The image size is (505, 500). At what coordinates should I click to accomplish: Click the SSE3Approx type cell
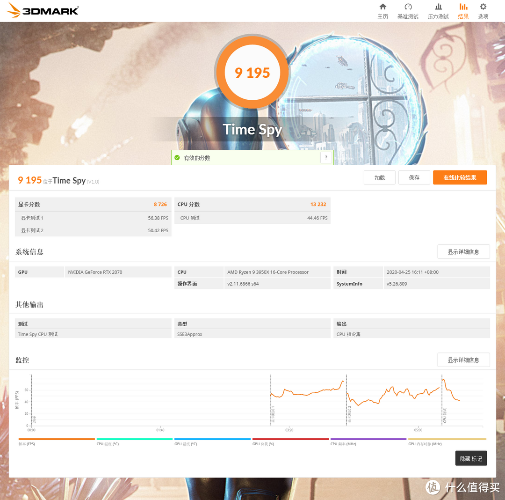point(252,334)
